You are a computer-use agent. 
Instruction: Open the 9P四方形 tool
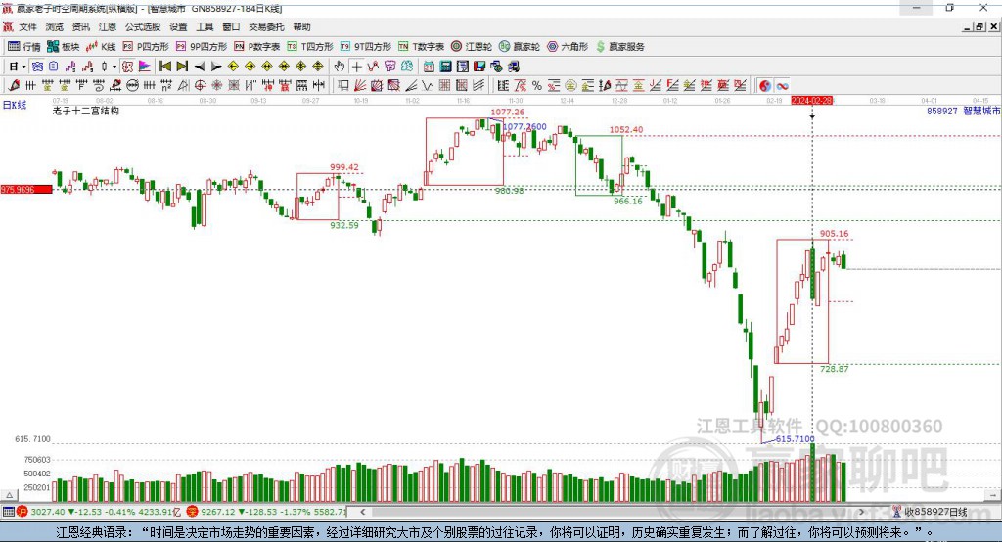[202, 47]
